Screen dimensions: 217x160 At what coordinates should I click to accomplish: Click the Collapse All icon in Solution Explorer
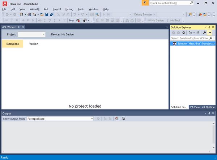tap(198, 33)
